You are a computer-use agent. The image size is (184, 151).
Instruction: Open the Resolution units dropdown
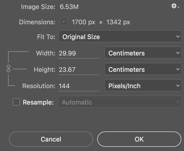143,86
